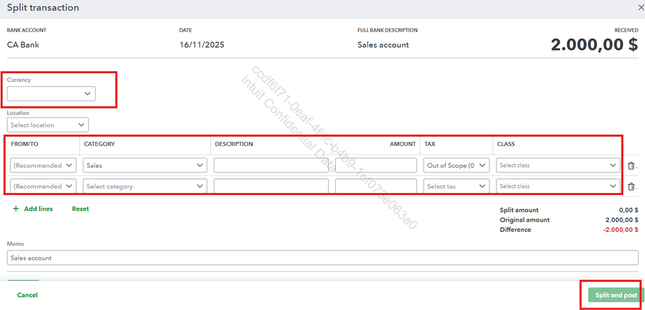
Task: Open the Select category dropdown
Action: tap(145, 187)
